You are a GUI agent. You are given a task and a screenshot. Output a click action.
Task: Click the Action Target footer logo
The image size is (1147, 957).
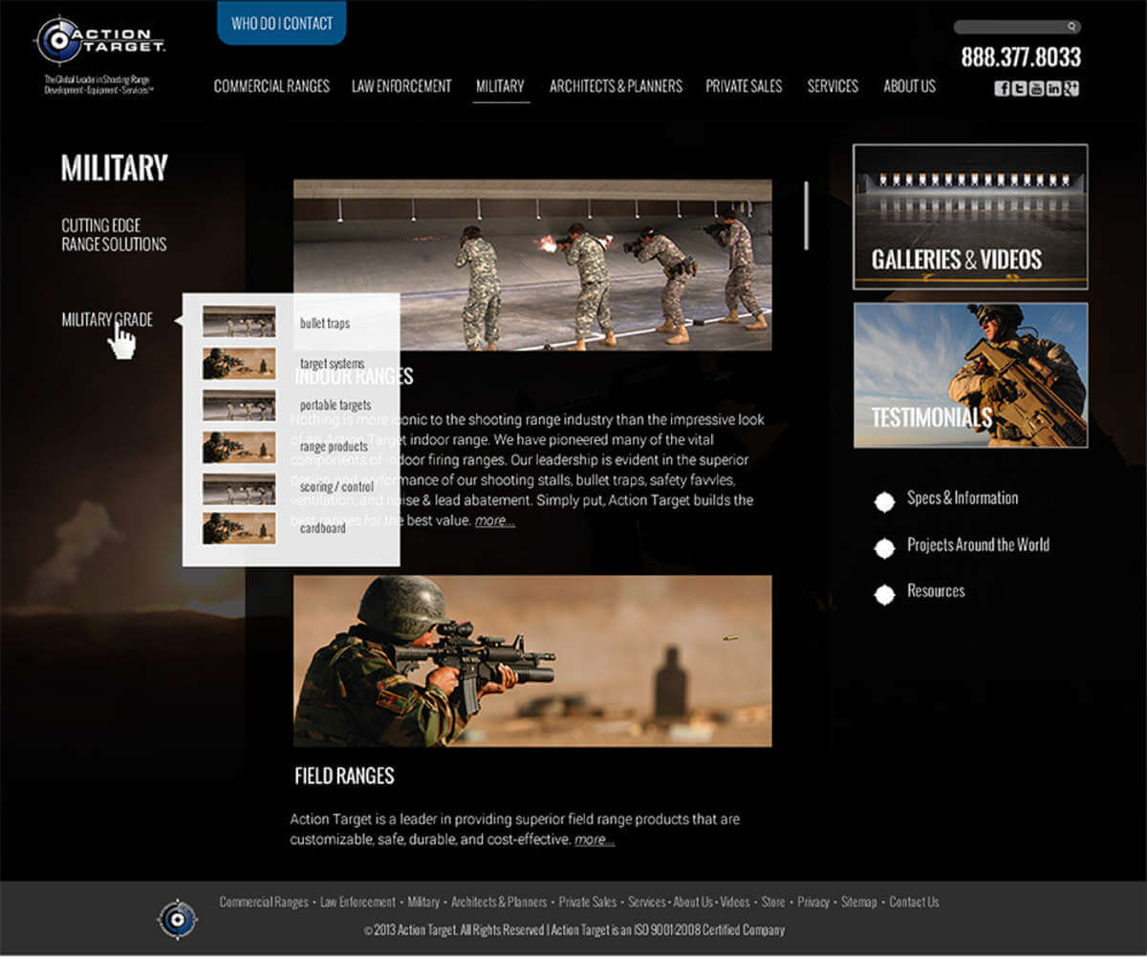[177, 920]
